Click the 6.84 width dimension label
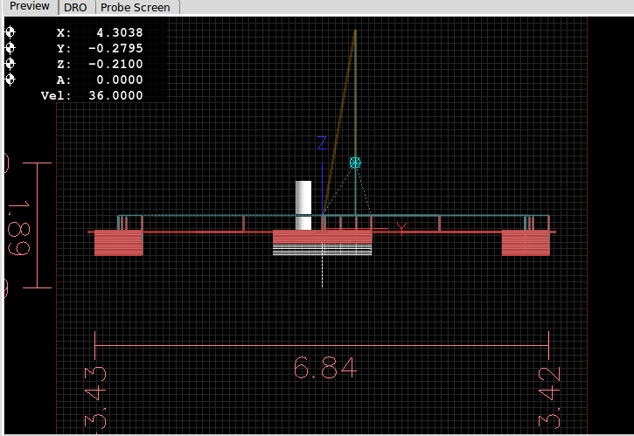Screen dimensions: 634x436 tap(323, 370)
